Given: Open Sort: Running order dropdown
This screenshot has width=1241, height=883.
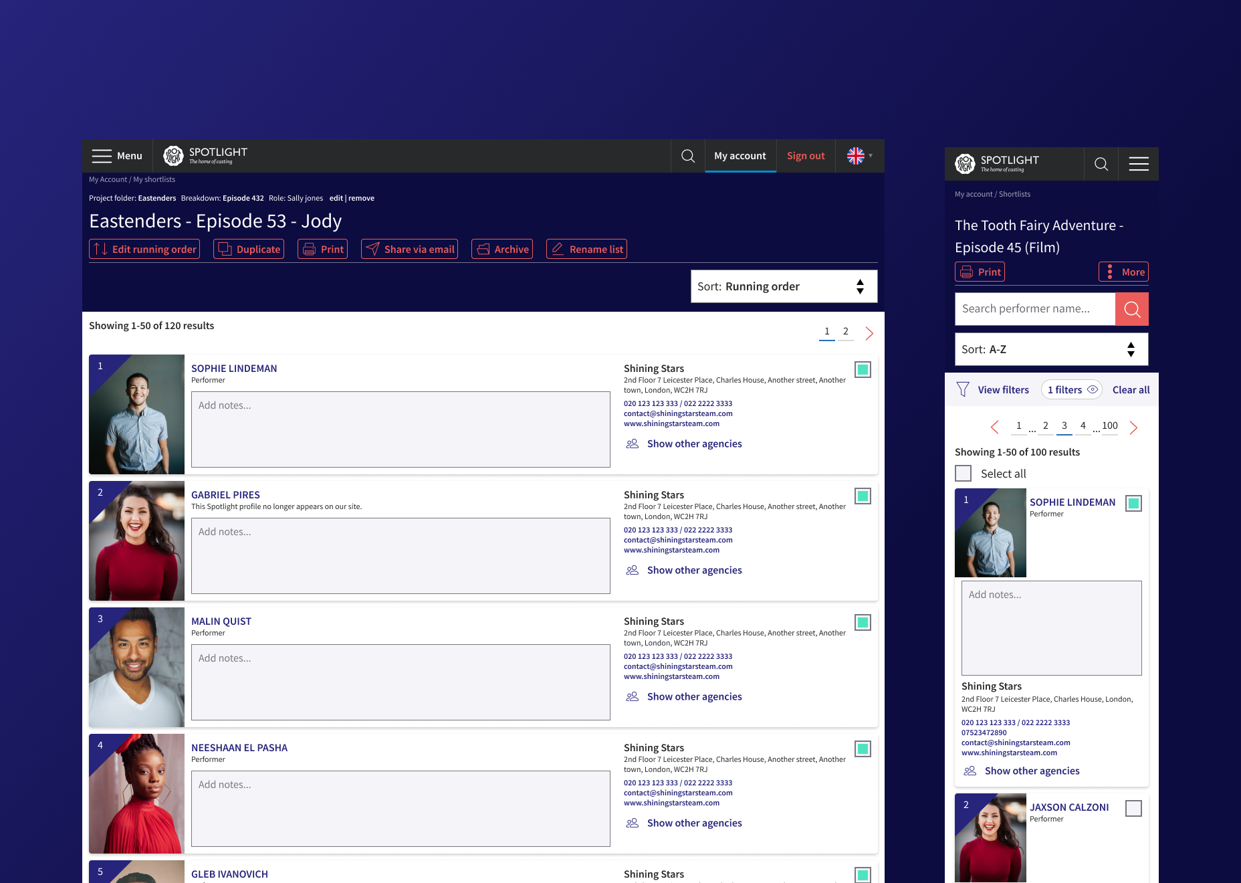Looking at the screenshot, I should click(784, 286).
